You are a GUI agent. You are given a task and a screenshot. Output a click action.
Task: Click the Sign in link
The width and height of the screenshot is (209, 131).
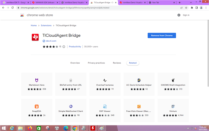pos(186,15)
